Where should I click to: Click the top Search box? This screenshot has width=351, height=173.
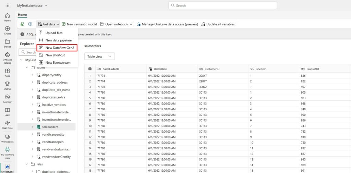point(222,5)
